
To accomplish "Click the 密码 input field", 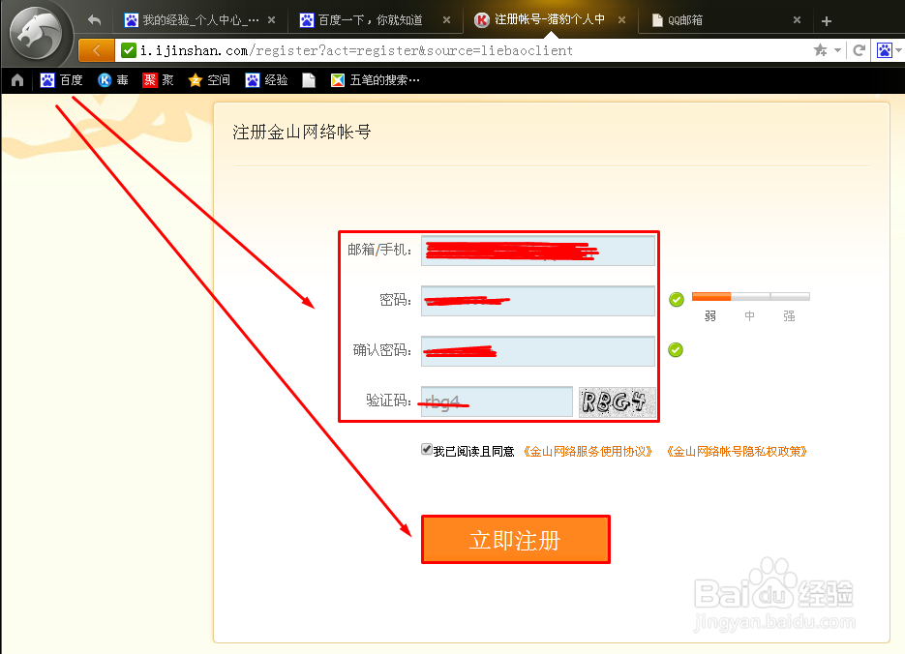I will (538, 301).
